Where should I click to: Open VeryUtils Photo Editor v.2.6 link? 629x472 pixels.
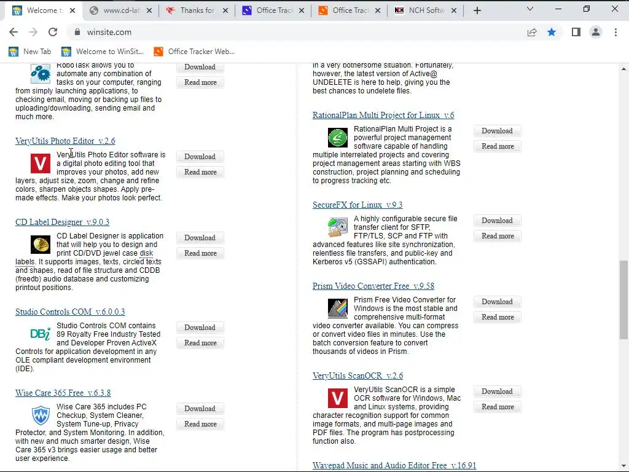point(65,141)
